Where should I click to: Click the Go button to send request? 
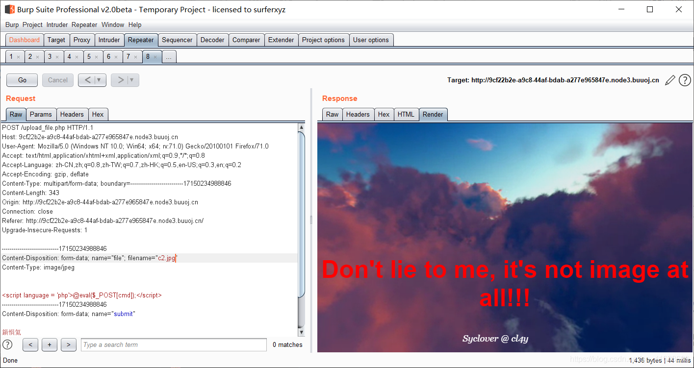click(22, 80)
